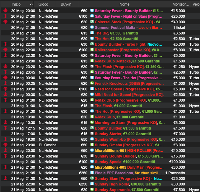Screen dimensions: 200x192
Task: Select Morning on Stars Progressive KO tournament
Action: (x=130, y=123)
